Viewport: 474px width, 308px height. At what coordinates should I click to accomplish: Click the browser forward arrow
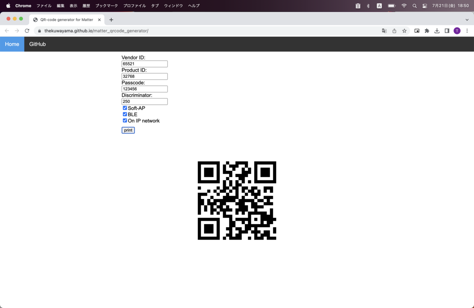coord(17,31)
